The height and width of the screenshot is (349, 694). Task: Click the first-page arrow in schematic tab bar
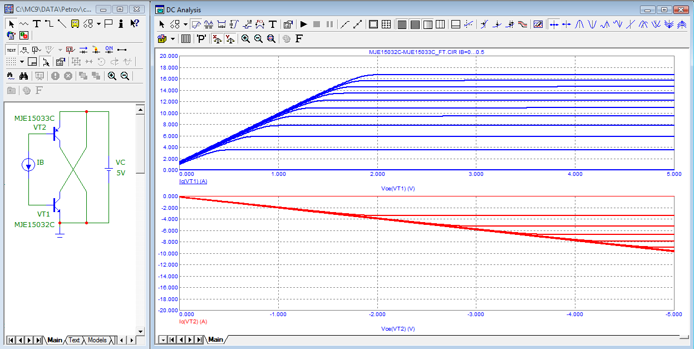(11, 340)
